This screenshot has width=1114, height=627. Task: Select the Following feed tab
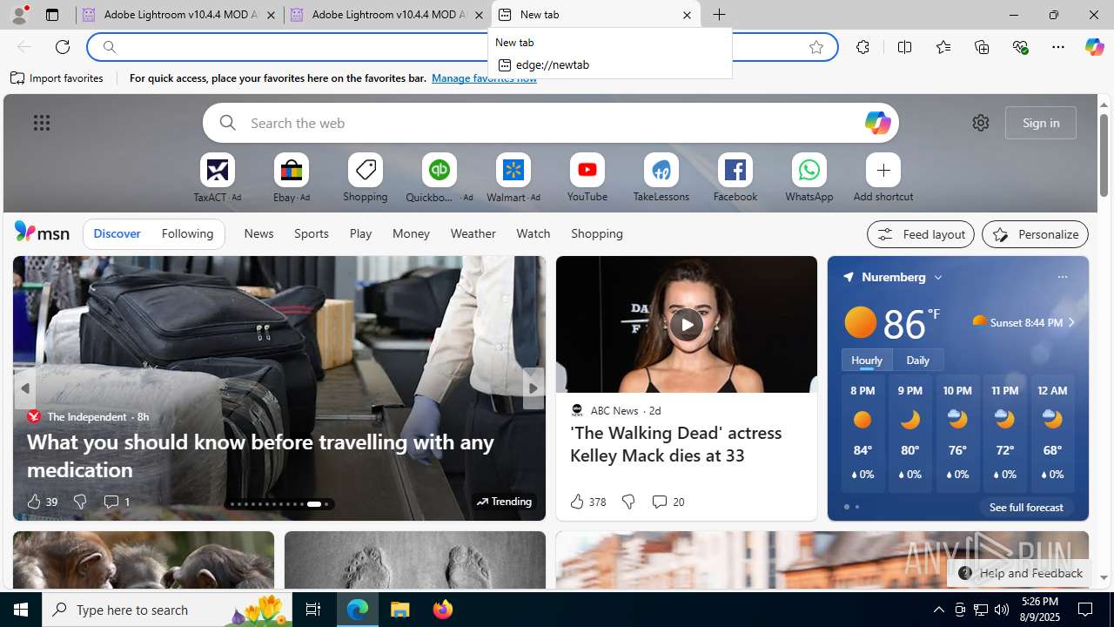point(187,233)
